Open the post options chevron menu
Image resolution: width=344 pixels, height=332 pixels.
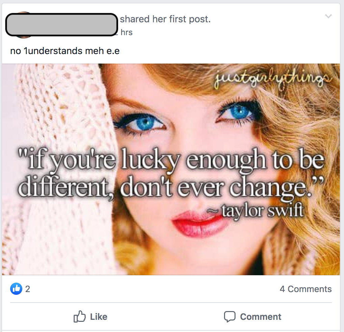pos(328,16)
